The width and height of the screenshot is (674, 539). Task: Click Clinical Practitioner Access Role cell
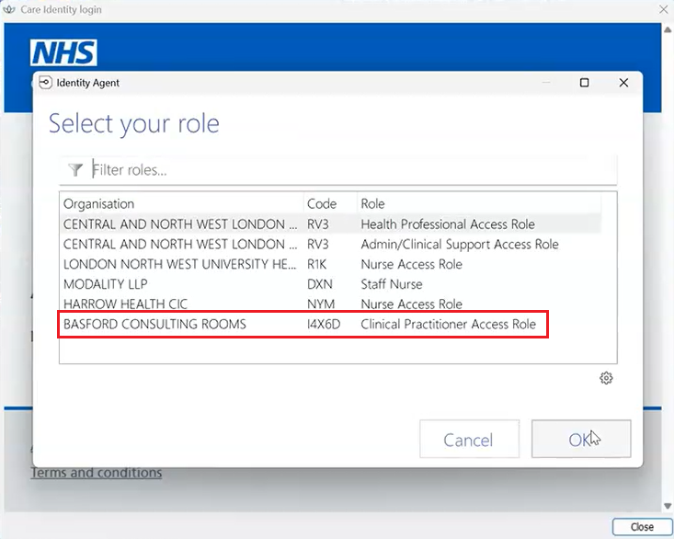[449, 324]
